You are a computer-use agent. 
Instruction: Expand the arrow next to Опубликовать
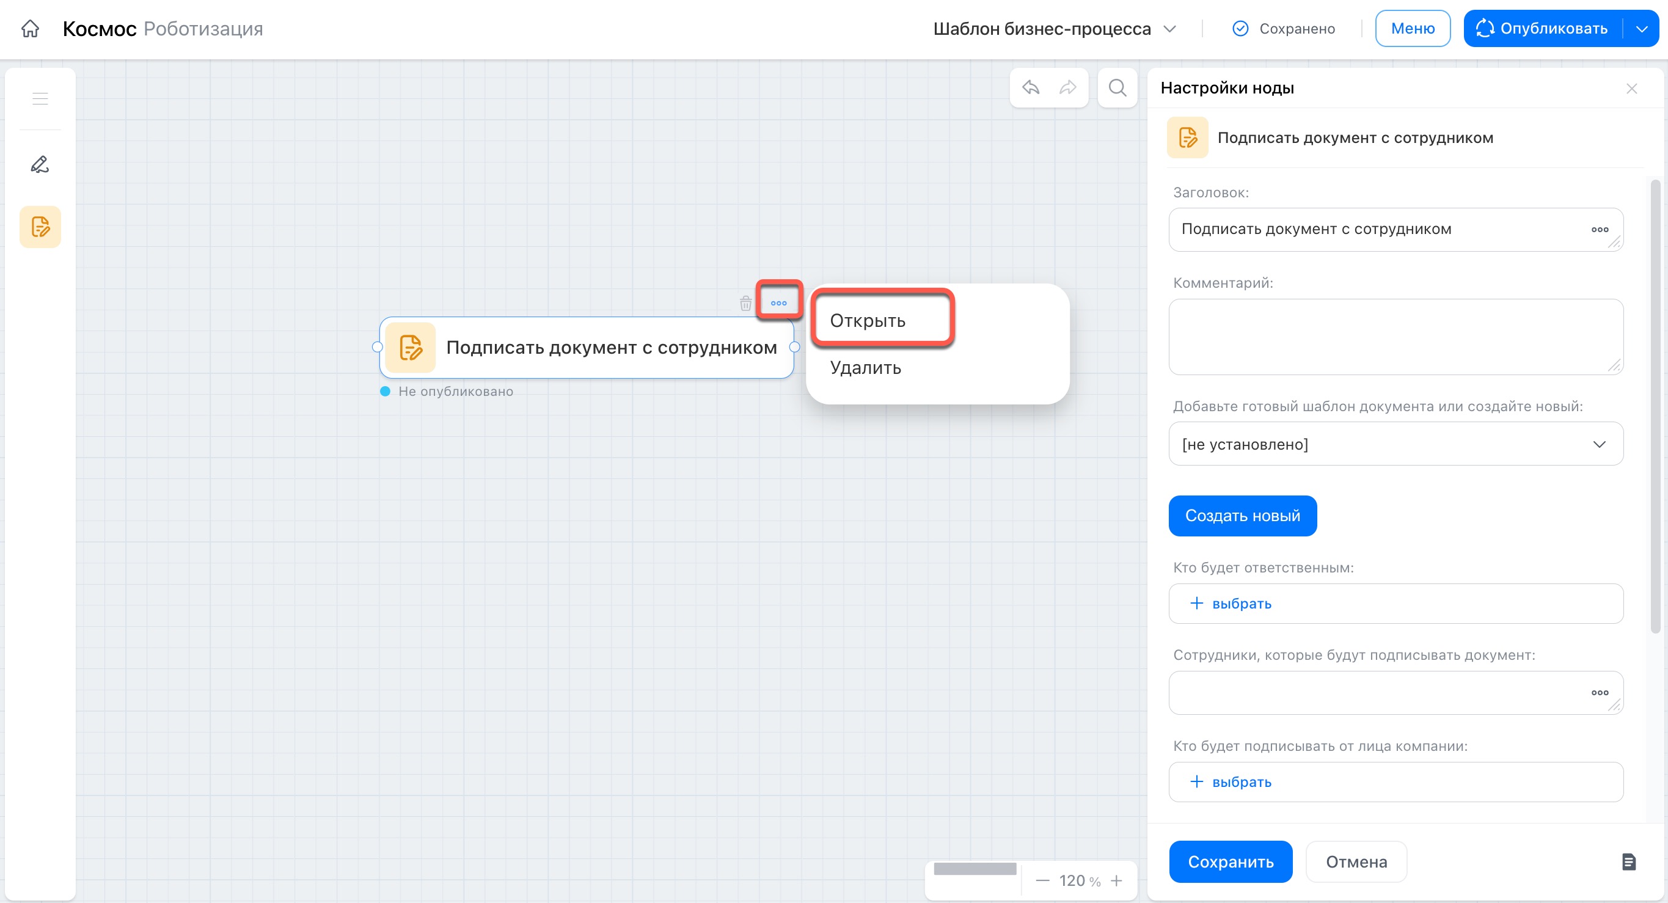pos(1642,29)
